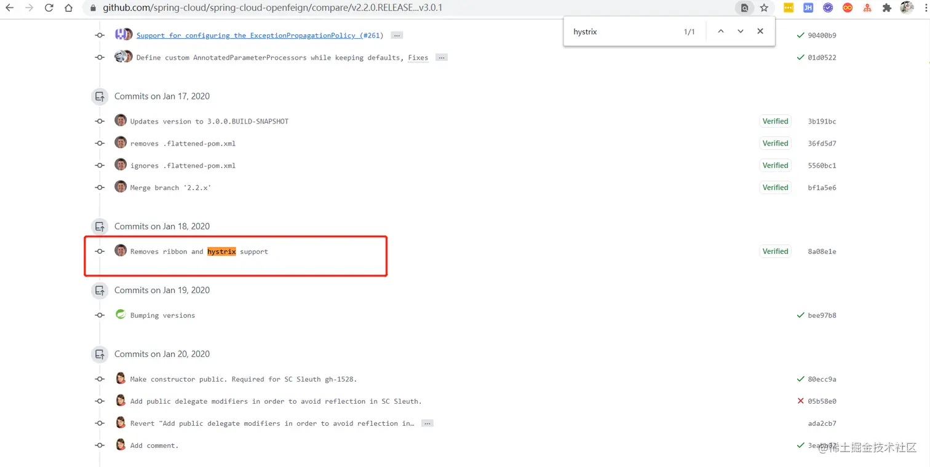Screen dimensions: 930x467
Task: Open commit hash 01d0522
Action: [x=822, y=58]
